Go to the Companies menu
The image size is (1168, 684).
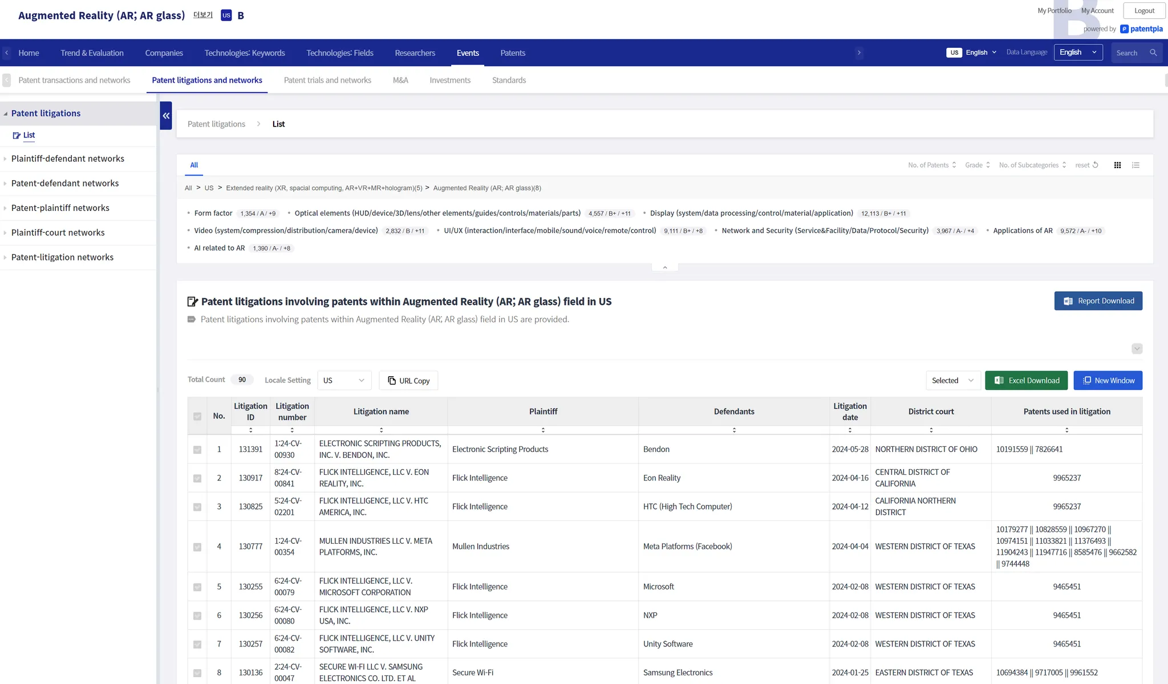(x=164, y=53)
